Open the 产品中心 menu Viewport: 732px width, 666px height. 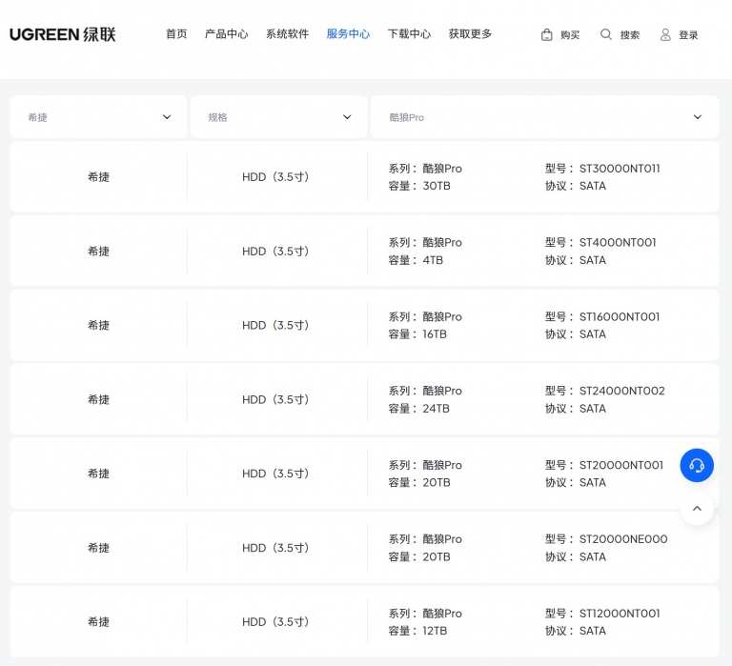pos(227,34)
